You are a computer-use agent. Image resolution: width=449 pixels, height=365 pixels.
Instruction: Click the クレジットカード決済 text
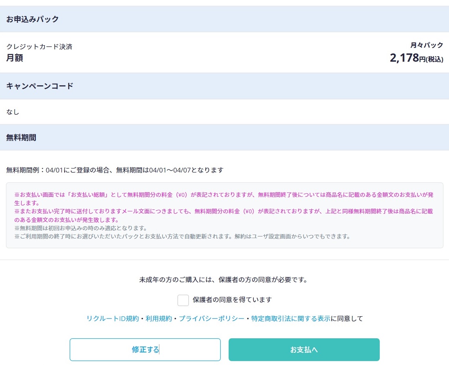[x=39, y=47]
